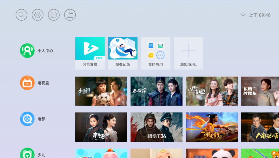Open the blue 电影 film reel icon

(27, 119)
